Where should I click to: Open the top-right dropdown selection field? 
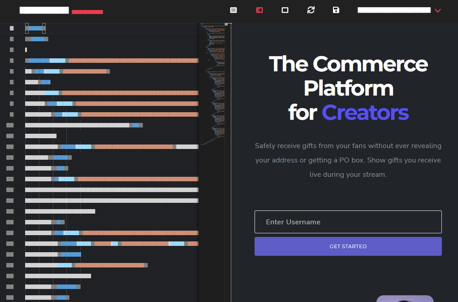coord(394,10)
